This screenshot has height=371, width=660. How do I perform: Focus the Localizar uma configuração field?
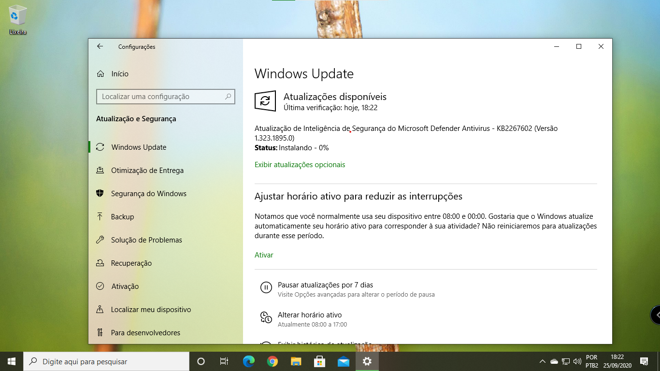(166, 97)
